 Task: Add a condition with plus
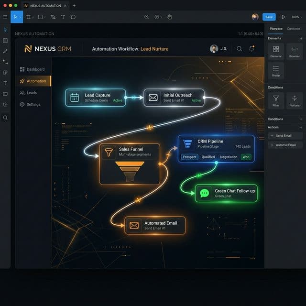pyautogui.click(x=301, y=119)
